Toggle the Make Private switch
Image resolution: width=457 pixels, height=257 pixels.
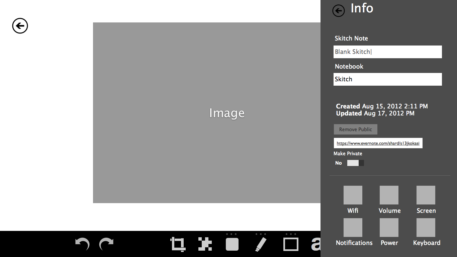[355, 163]
